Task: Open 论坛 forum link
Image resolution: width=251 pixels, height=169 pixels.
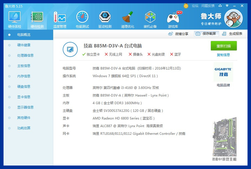Action: coord(195,6)
